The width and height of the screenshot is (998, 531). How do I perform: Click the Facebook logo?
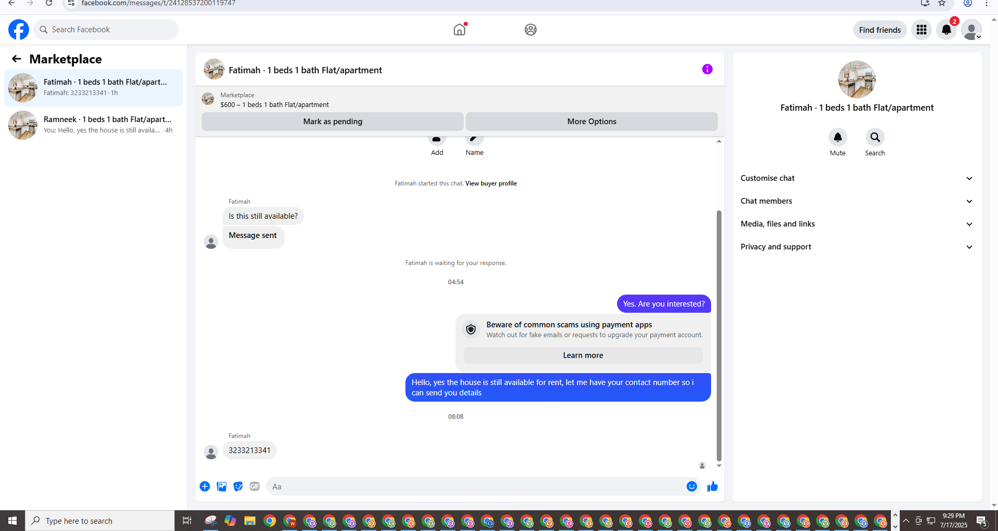coord(19,30)
